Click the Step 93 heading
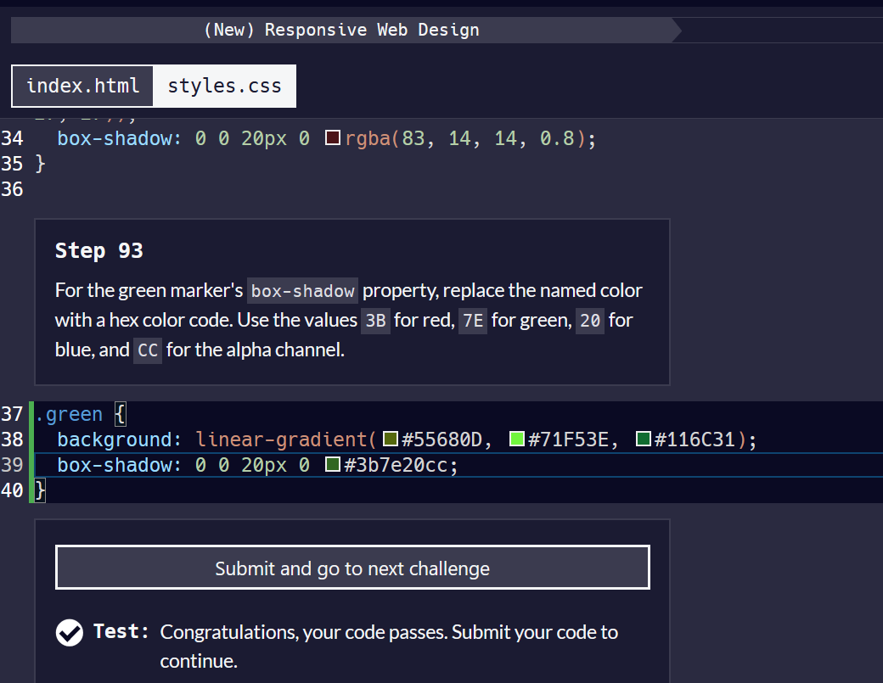Image resolution: width=883 pixels, height=683 pixels. (99, 250)
